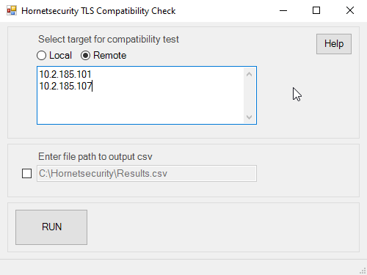This screenshot has height=275, width=367.
Task: Click the scroll down arrow in target list
Action: point(249,117)
